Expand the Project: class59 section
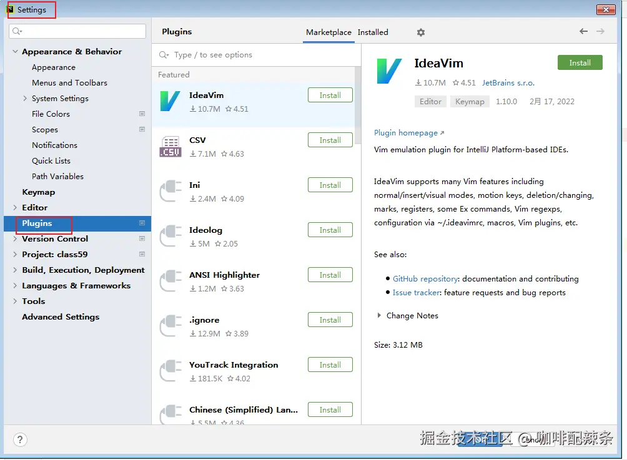Image resolution: width=627 pixels, height=460 pixels. pyautogui.click(x=15, y=254)
